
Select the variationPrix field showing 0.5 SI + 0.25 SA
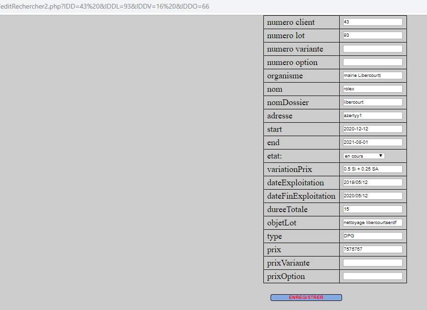click(372, 169)
